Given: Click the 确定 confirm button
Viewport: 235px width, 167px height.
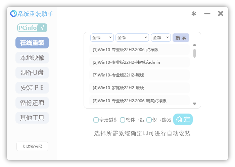Looking at the screenshot, I should coord(183,120).
